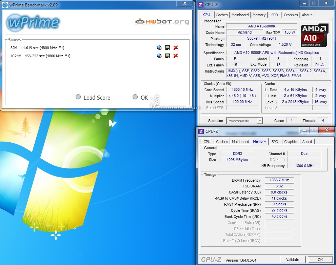Click the Bus Speed 100.00 MHz value

click(x=242, y=102)
